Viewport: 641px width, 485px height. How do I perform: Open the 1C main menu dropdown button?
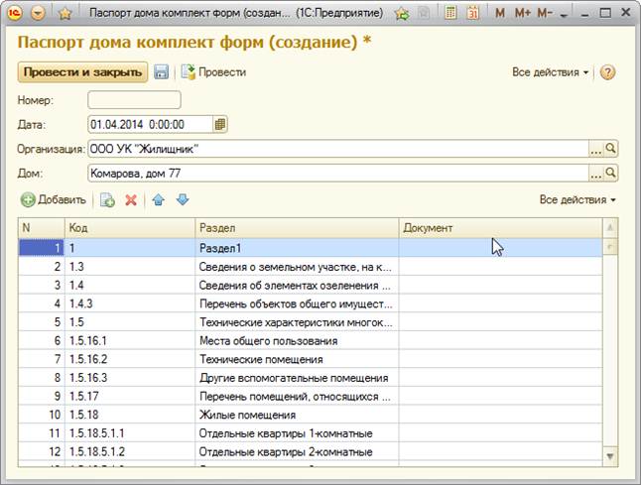38,13
